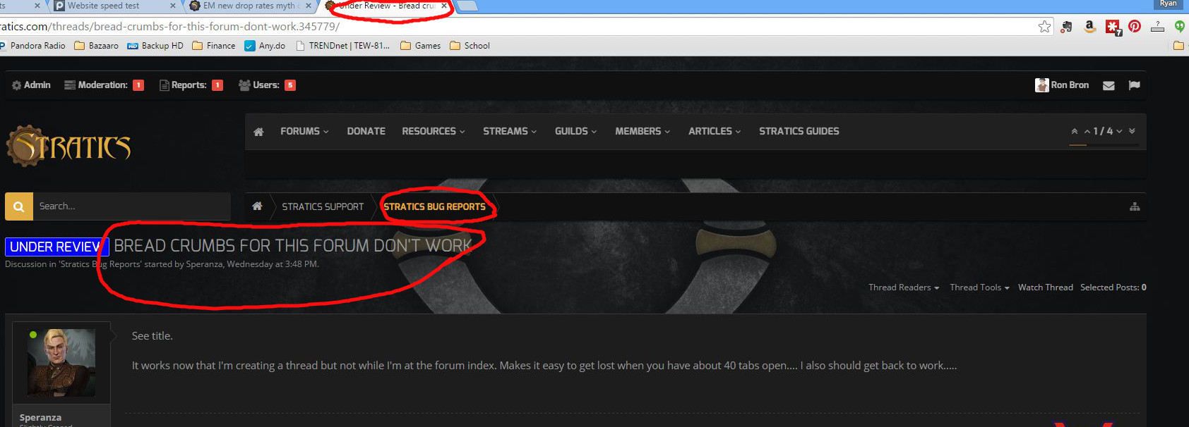The width and height of the screenshot is (1189, 427).
Task: Open Selected Posts counter
Action: pyautogui.click(x=1113, y=287)
